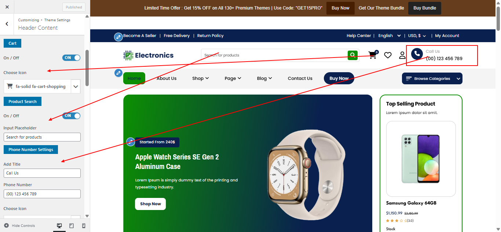Open the wishlist heart icon
The width and height of the screenshot is (501, 232).
click(x=388, y=55)
